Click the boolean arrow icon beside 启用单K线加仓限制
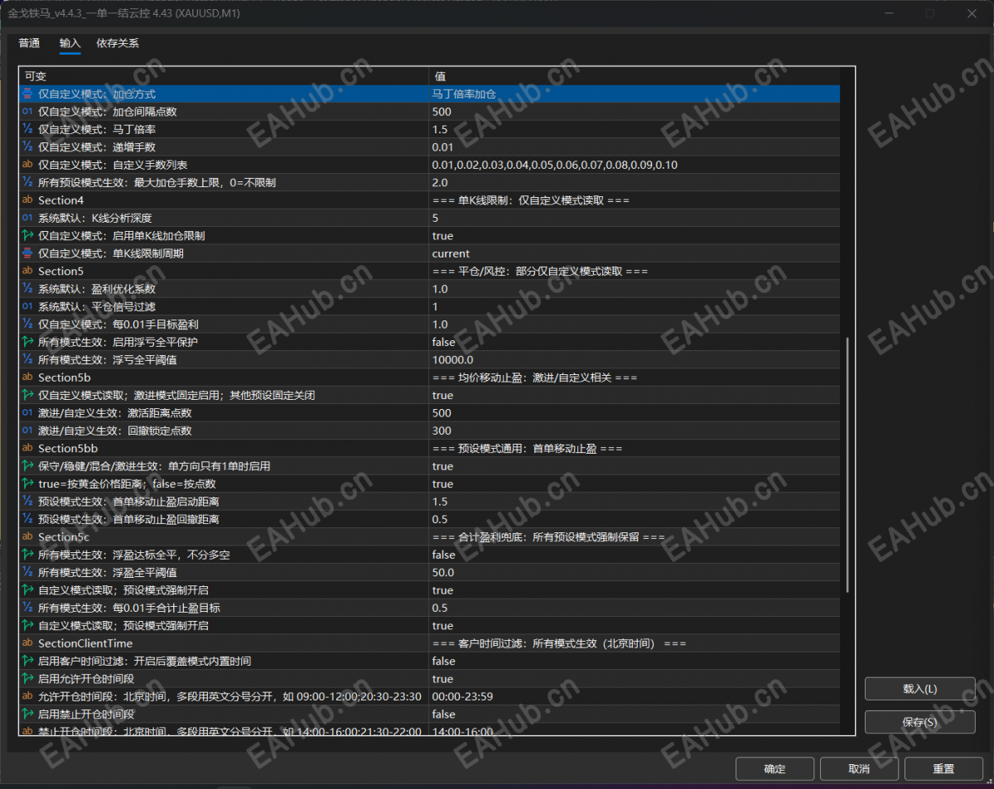994x789 pixels. pyautogui.click(x=27, y=236)
